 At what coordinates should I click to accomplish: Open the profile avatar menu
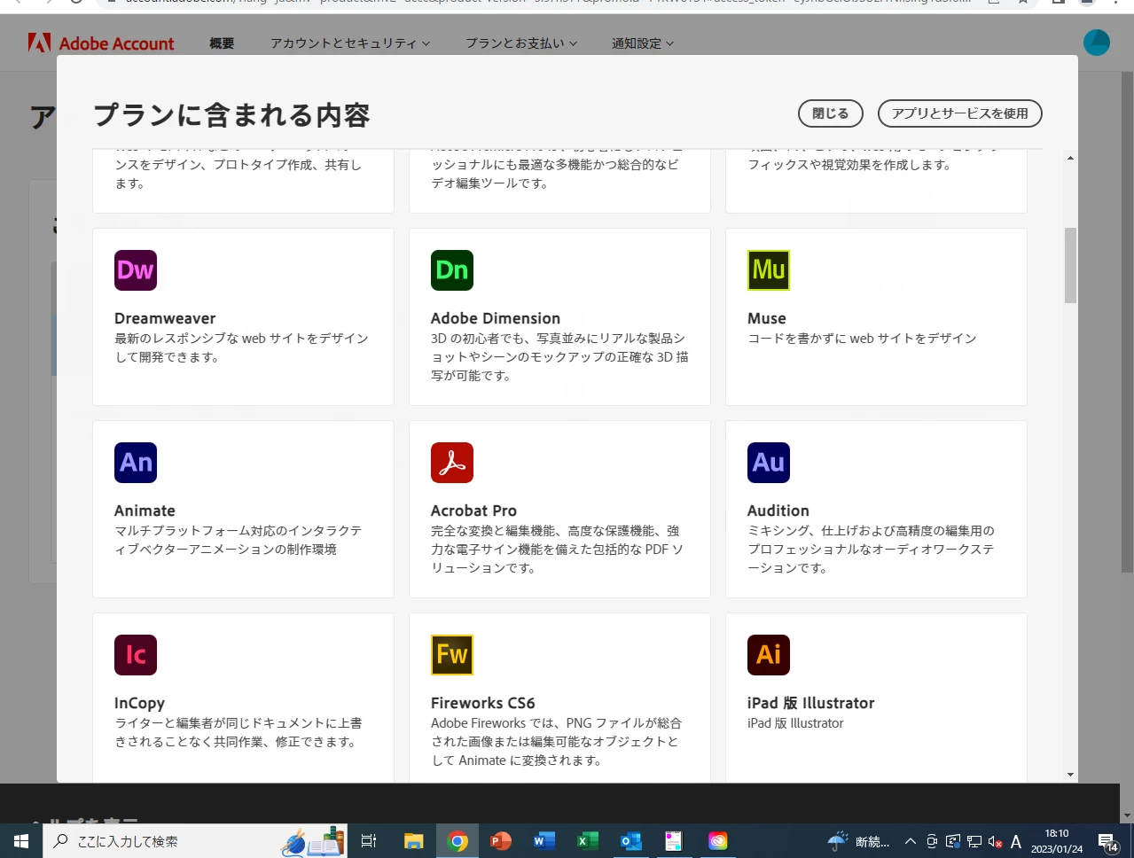point(1097,43)
